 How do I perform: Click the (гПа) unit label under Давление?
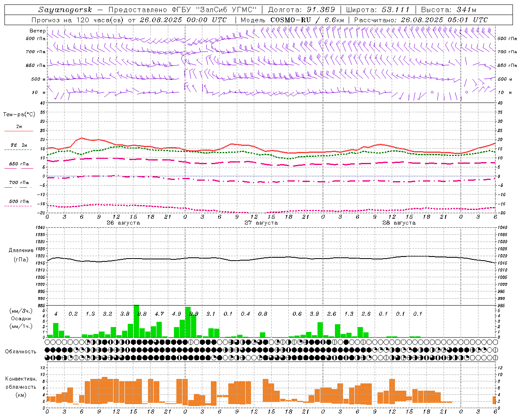(x=21, y=259)
